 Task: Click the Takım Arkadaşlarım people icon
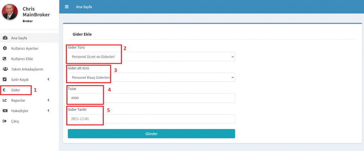point(5,69)
